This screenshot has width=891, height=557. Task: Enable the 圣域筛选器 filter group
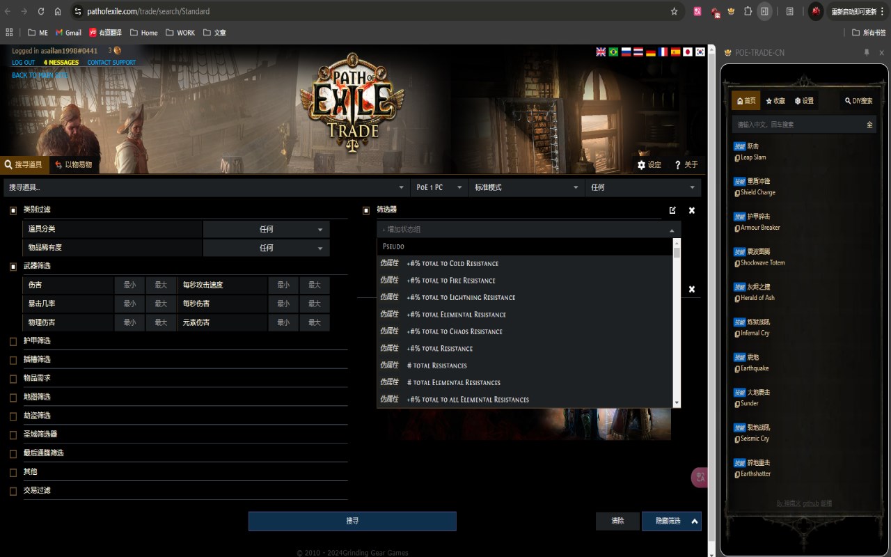click(x=13, y=435)
